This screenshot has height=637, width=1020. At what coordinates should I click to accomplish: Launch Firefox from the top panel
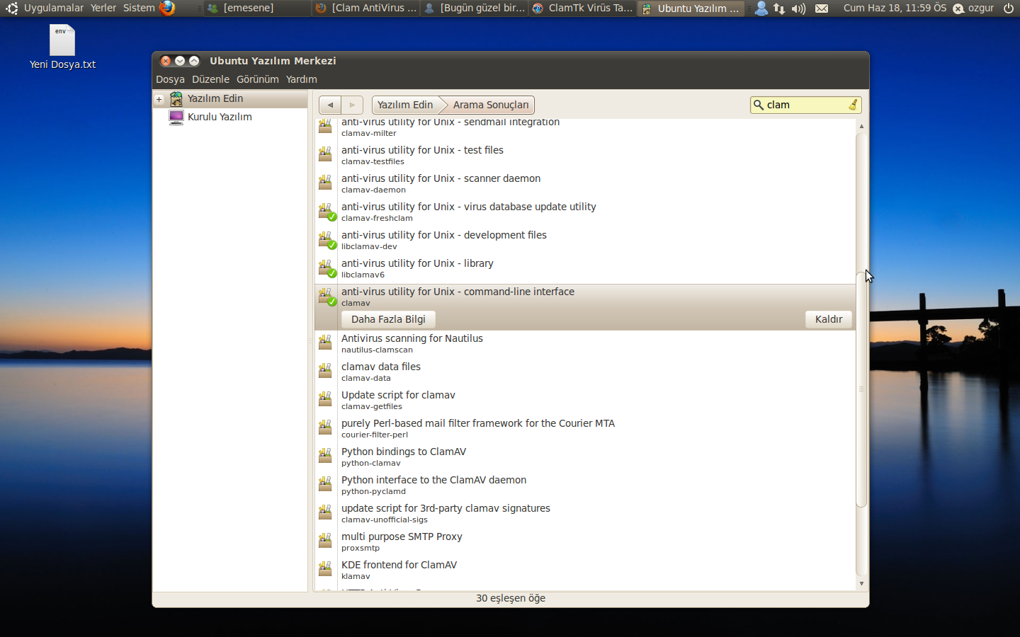(x=167, y=8)
